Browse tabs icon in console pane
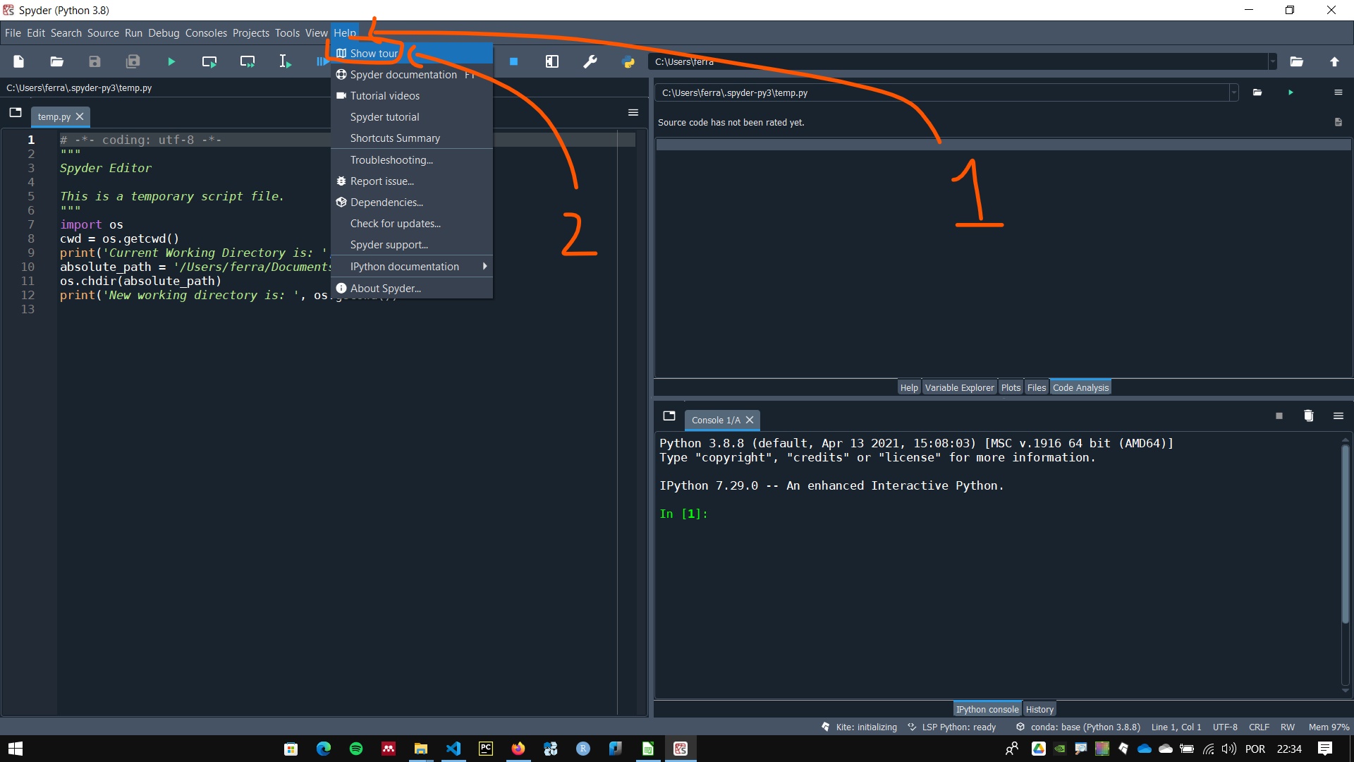The image size is (1354, 762). 669,416
